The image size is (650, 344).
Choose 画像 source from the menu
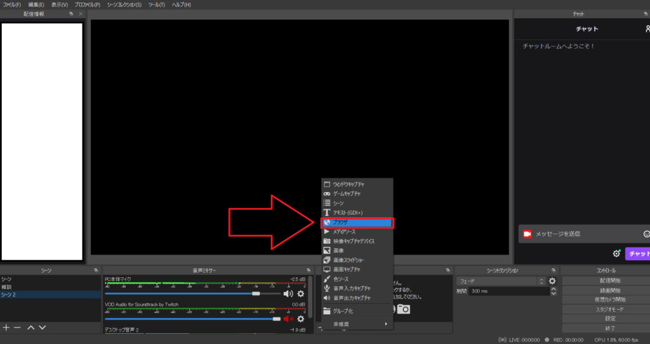coord(357,251)
